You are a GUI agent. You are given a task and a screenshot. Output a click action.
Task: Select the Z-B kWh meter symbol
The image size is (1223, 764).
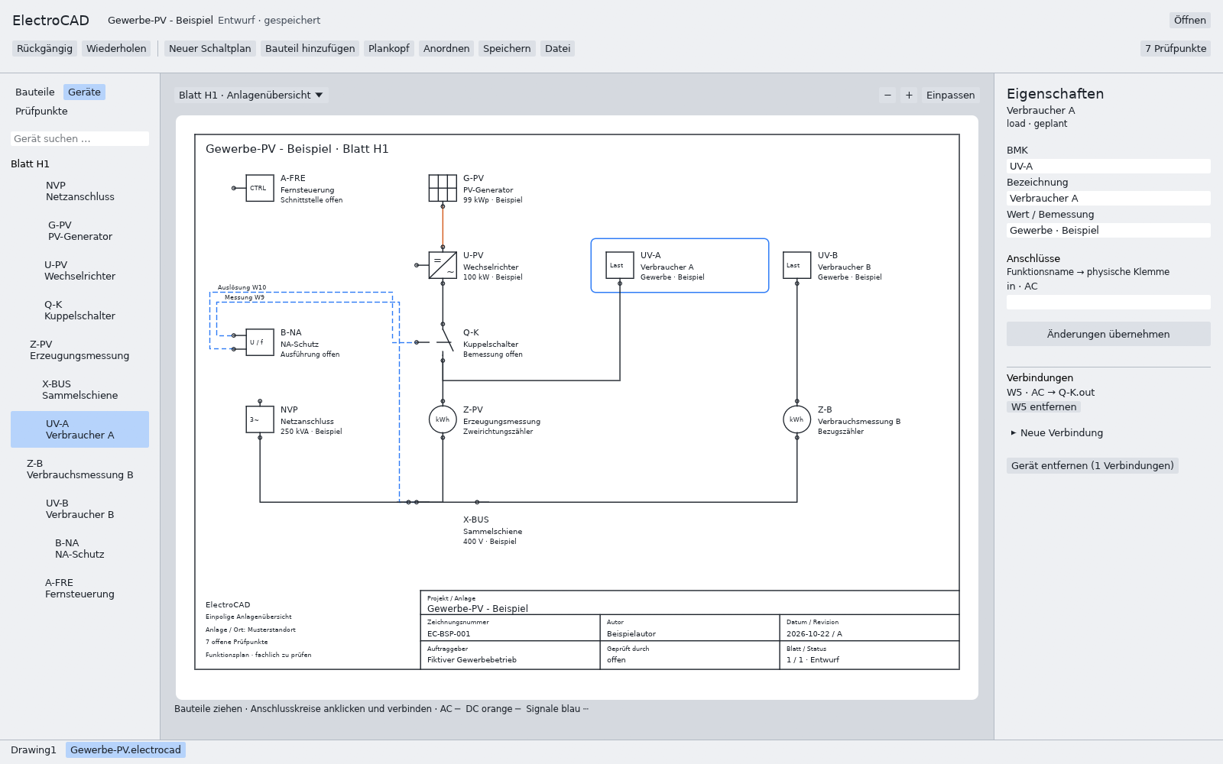(x=797, y=419)
